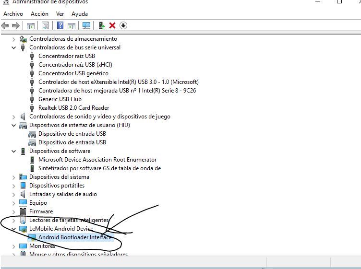Collapse Controladoras de bus serie universal
Image resolution: width=361 pixels, height=269 pixels.
pos(14,47)
